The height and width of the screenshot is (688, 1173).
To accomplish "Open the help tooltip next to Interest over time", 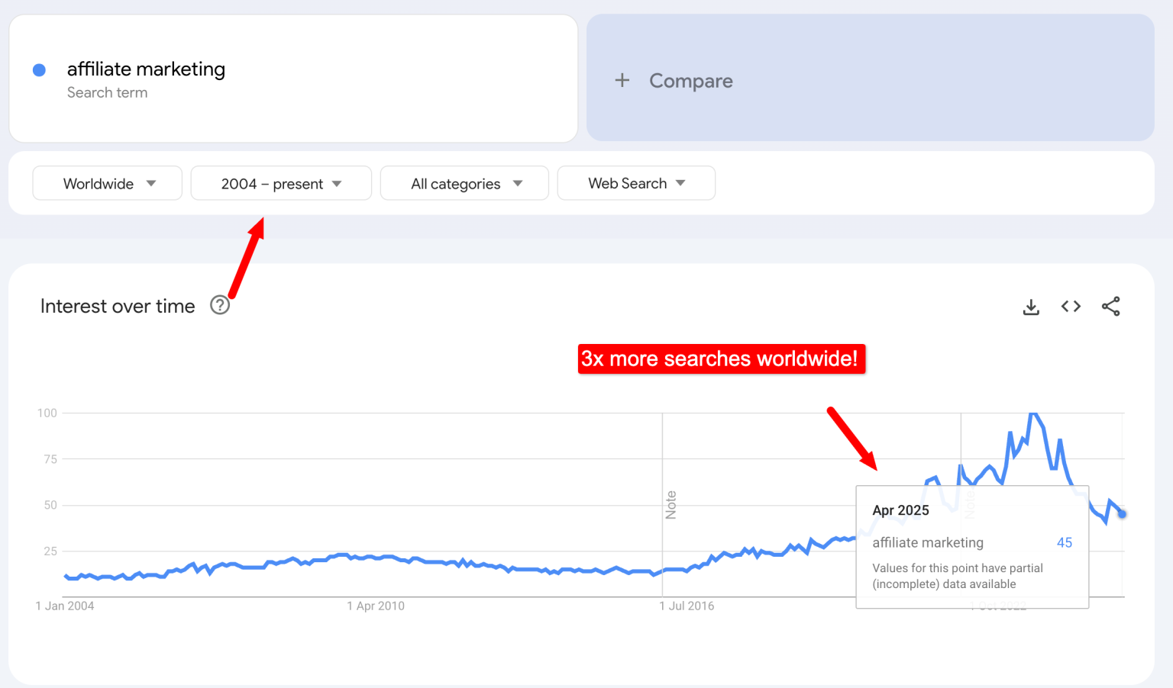I will pos(220,304).
